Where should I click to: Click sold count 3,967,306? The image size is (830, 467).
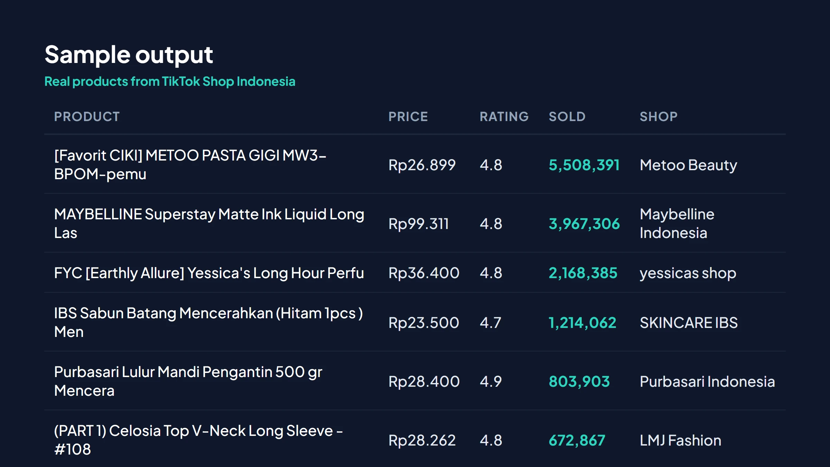(x=584, y=224)
